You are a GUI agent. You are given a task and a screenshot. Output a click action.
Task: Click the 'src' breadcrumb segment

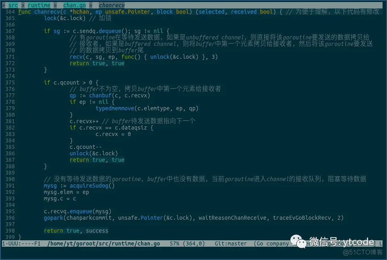pyautogui.click(x=13, y=5)
